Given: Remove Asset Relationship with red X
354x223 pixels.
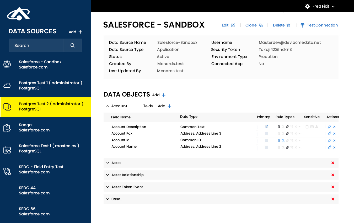Looking at the screenshot, I should click(x=333, y=175).
